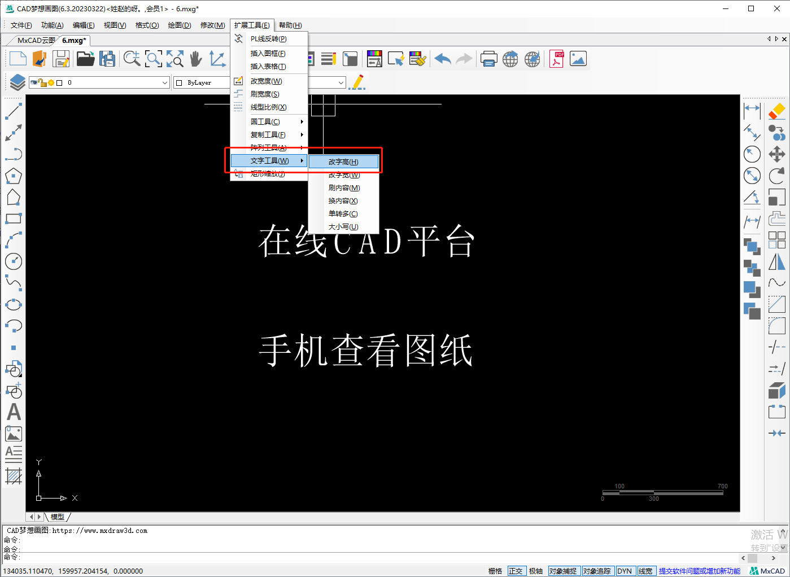
Task: Select the text A tool
Action: click(x=14, y=412)
